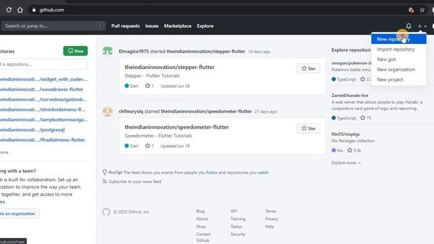The width and height of the screenshot is (434, 244).
Task: Click the Elmagico1975 avatar icon
Action: (x=108, y=51)
